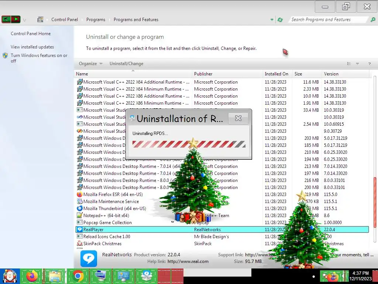Click the shield icon for Windows features

tap(5, 56)
